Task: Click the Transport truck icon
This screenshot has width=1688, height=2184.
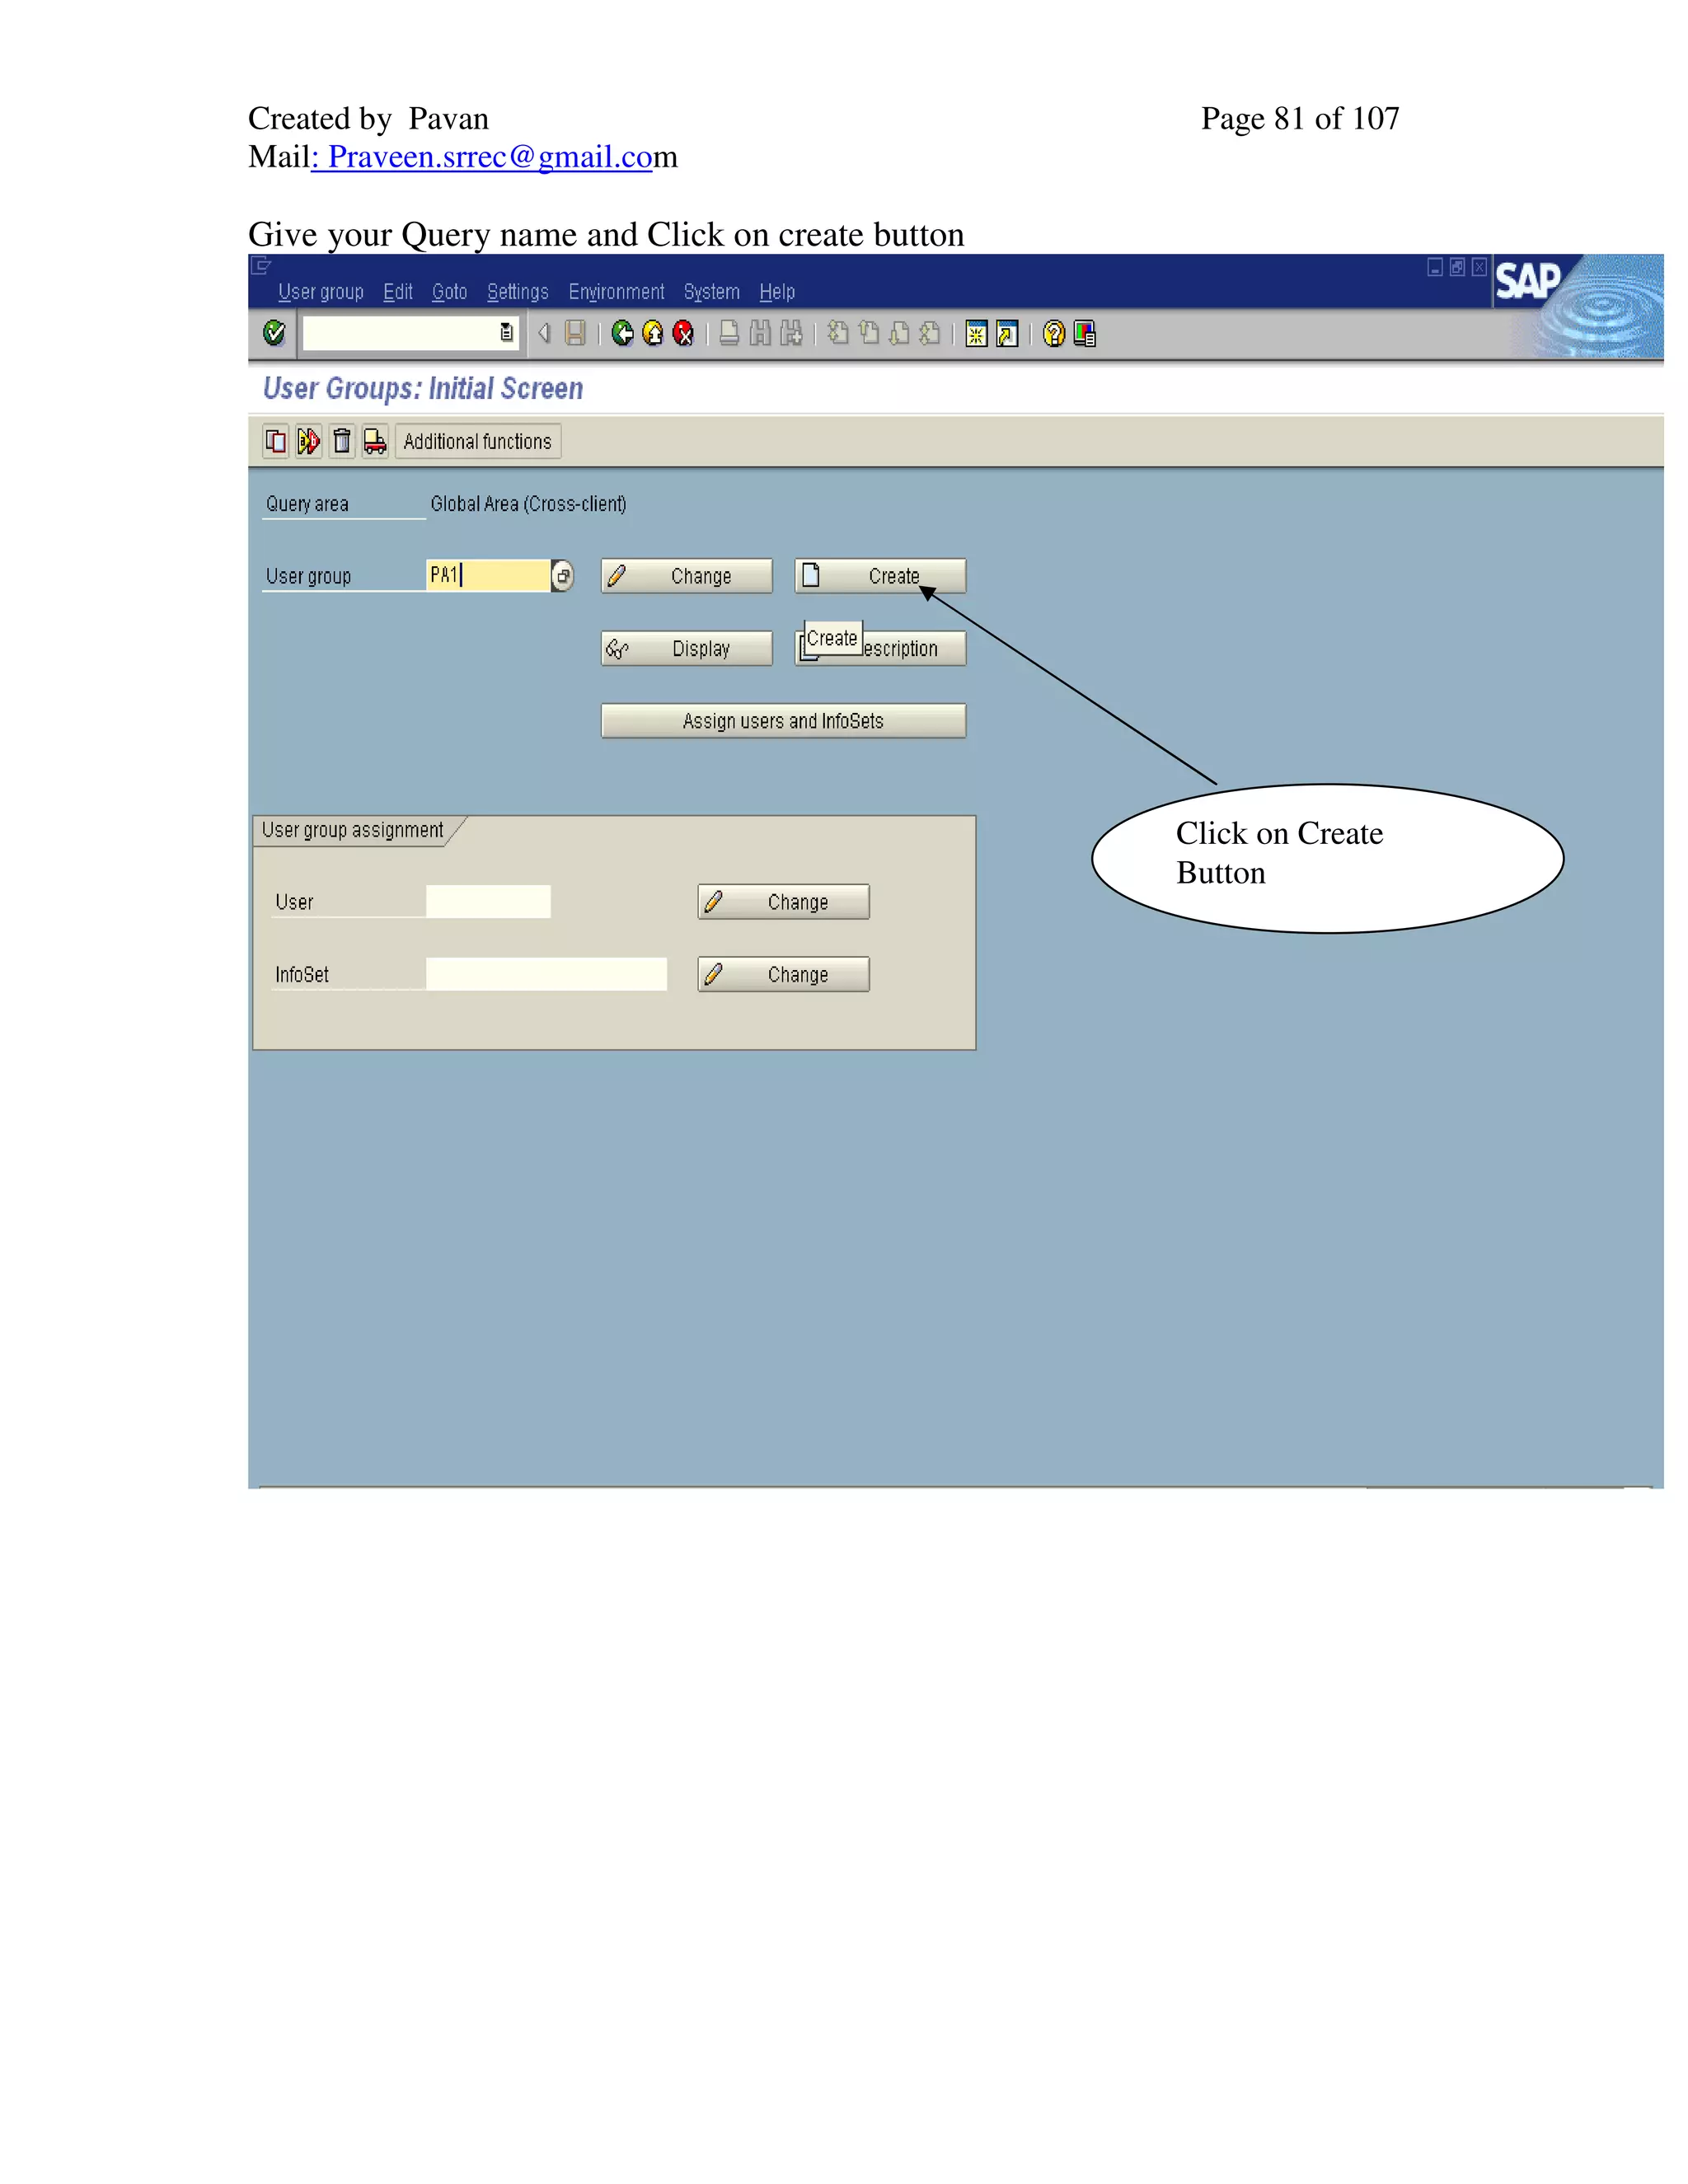Action: coord(375,441)
